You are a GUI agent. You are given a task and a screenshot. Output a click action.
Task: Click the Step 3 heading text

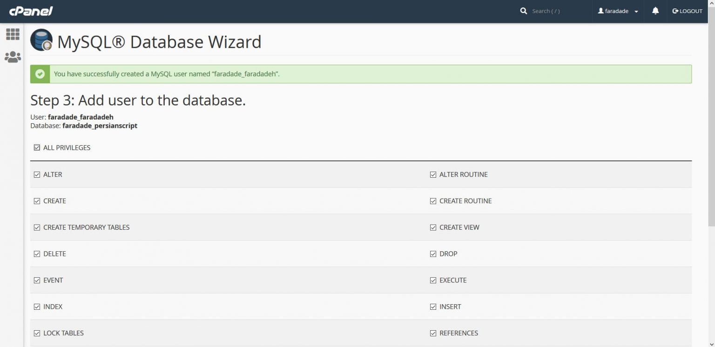tap(138, 100)
